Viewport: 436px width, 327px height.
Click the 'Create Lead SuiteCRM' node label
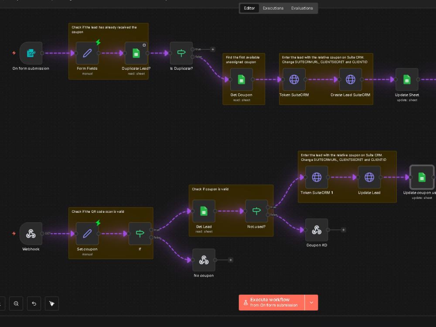(351, 95)
